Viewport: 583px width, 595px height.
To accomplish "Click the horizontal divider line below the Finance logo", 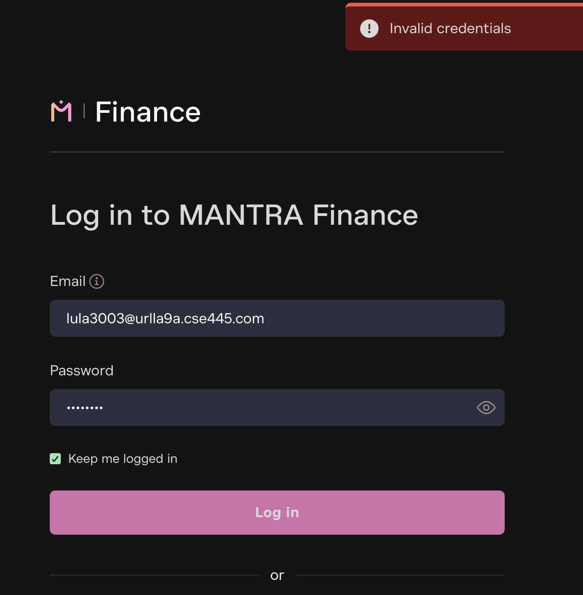I will click(277, 152).
